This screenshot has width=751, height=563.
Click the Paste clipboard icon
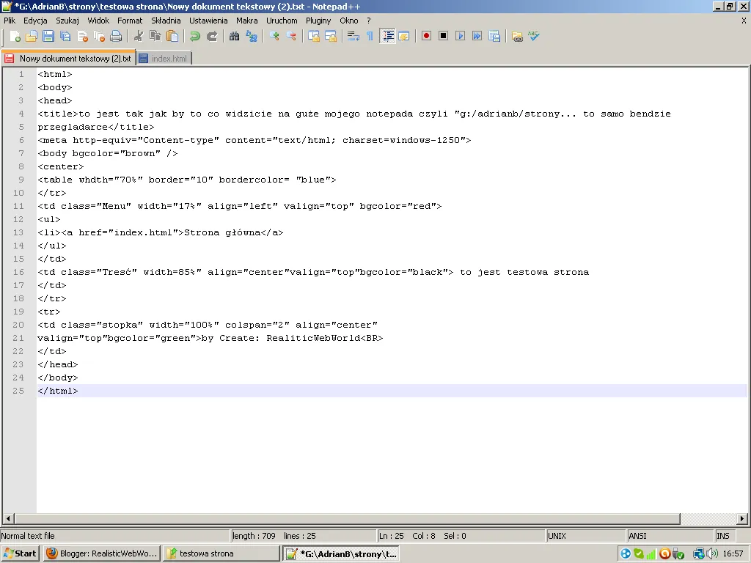click(x=172, y=37)
